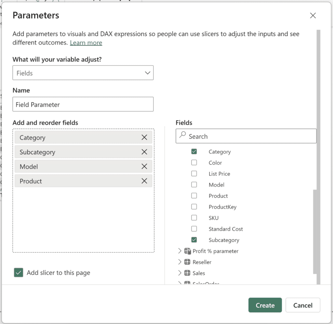Click the Profit % parameter icon
Screen dimensions: 333x324
click(189, 251)
